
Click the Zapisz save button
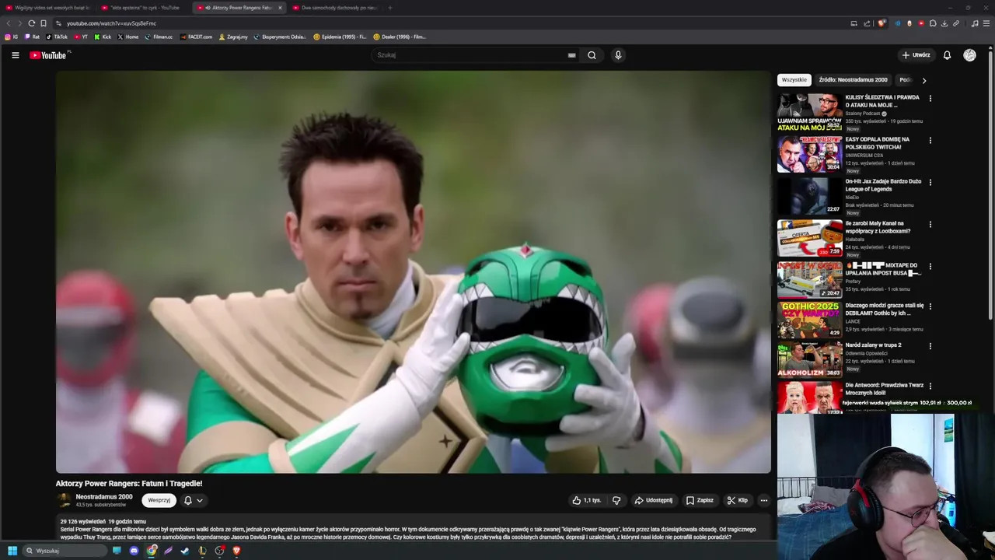point(700,501)
